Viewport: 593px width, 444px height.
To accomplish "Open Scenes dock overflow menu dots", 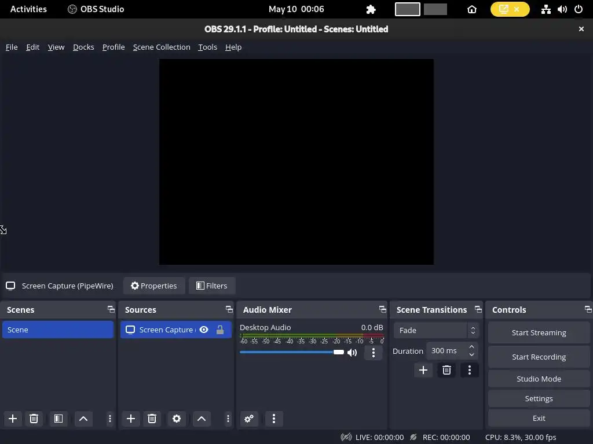I will (109, 419).
